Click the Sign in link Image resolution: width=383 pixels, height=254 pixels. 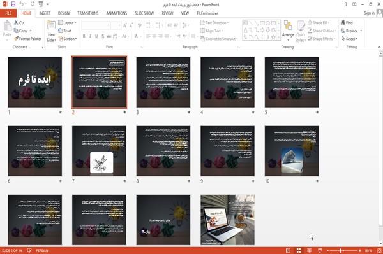[x=369, y=13]
